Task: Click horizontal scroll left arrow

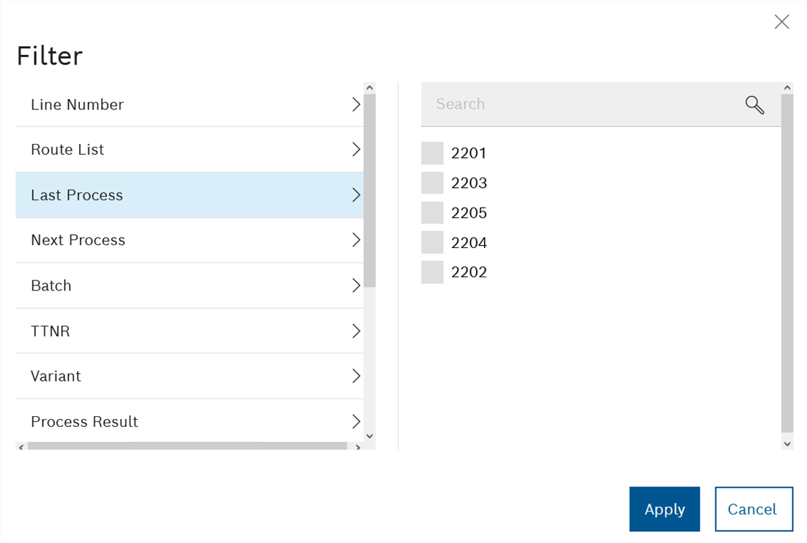Action: [x=21, y=447]
